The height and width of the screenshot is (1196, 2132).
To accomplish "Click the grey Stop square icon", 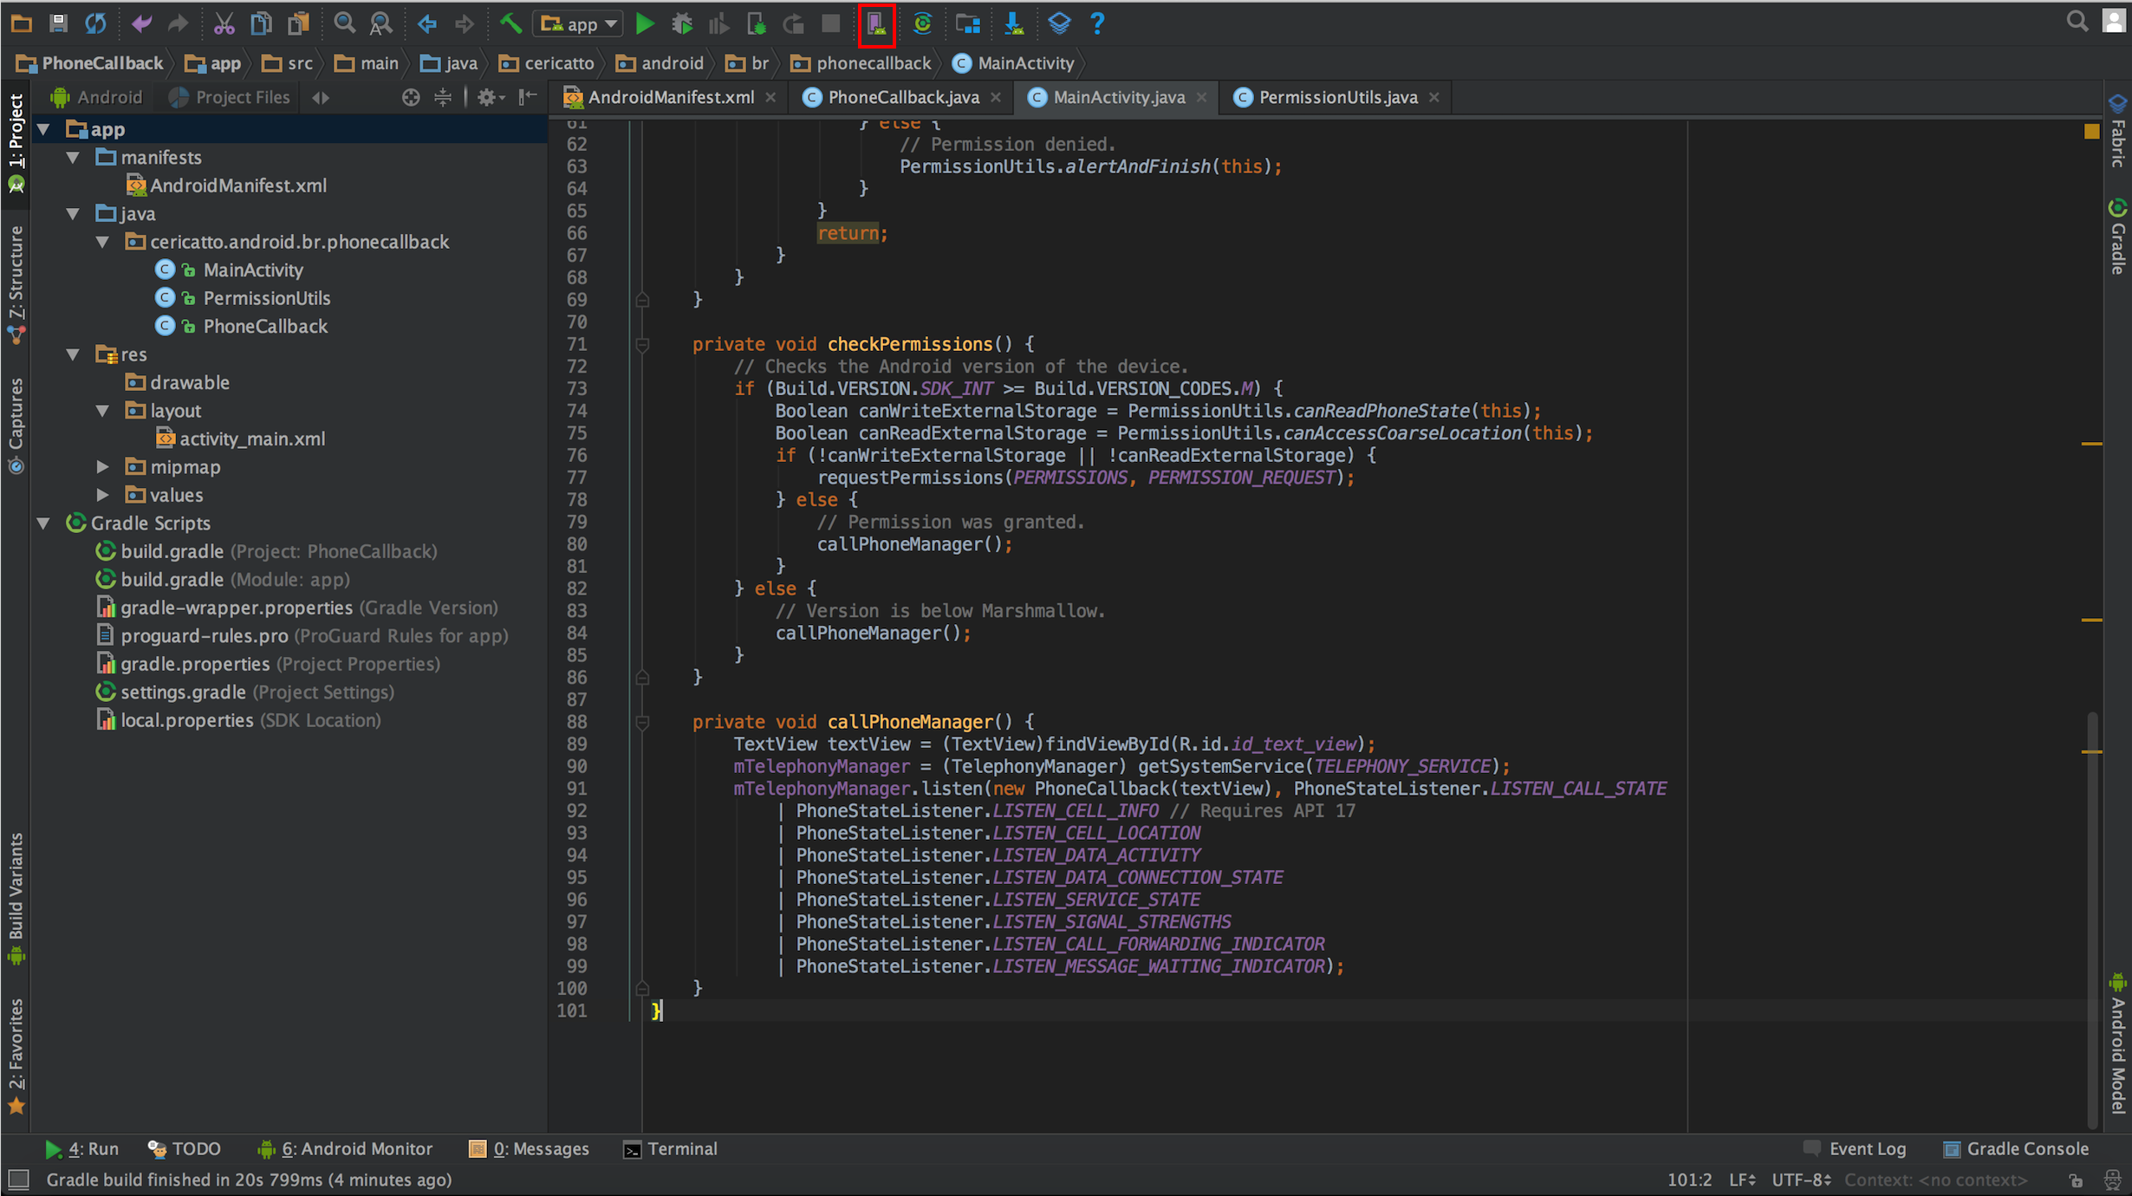I will (x=830, y=23).
